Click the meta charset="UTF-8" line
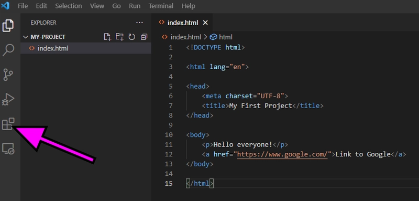 (245, 96)
